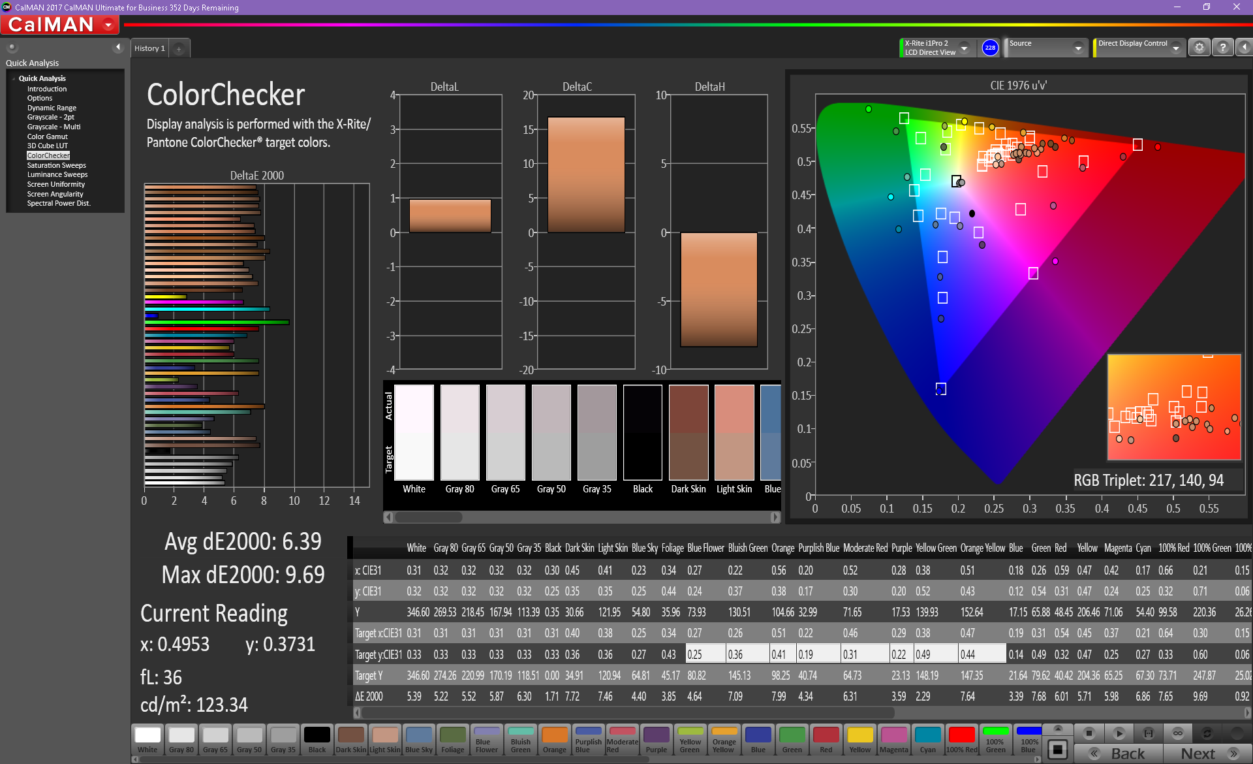Viewport: 1253px width, 764px height.
Task: Open the Source dropdown
Action: [1078, 48]
